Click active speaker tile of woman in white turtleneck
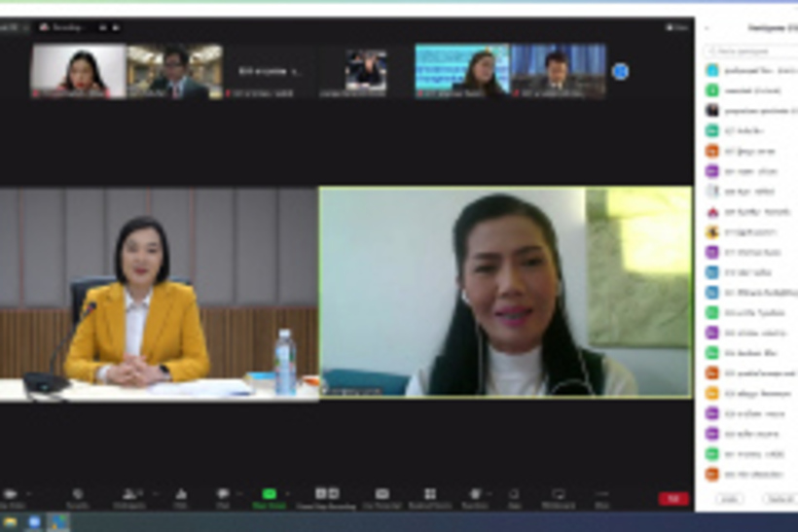The width and height of the screenshot is (798, 532). [506, 292]
